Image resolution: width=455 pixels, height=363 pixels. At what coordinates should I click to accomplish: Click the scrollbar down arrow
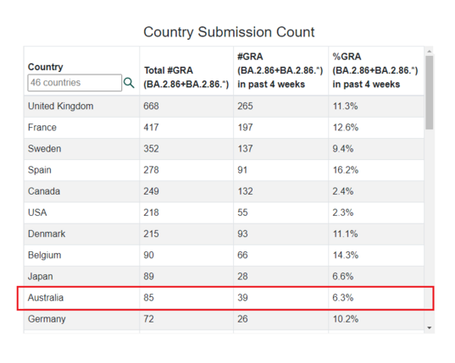[430, 328]
